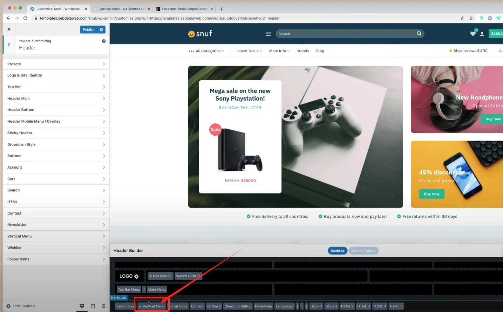Go back using the customizer back arrow

9,45
